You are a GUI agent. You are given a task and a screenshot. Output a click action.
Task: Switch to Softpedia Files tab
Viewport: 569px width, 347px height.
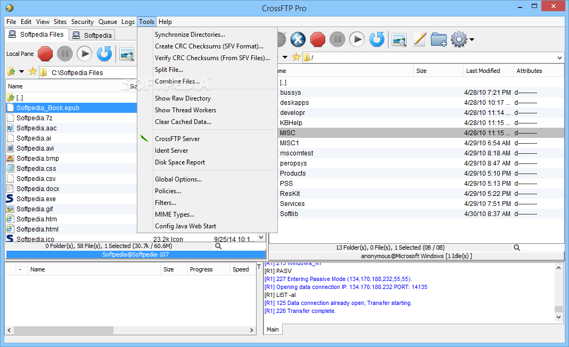(36, 35)
